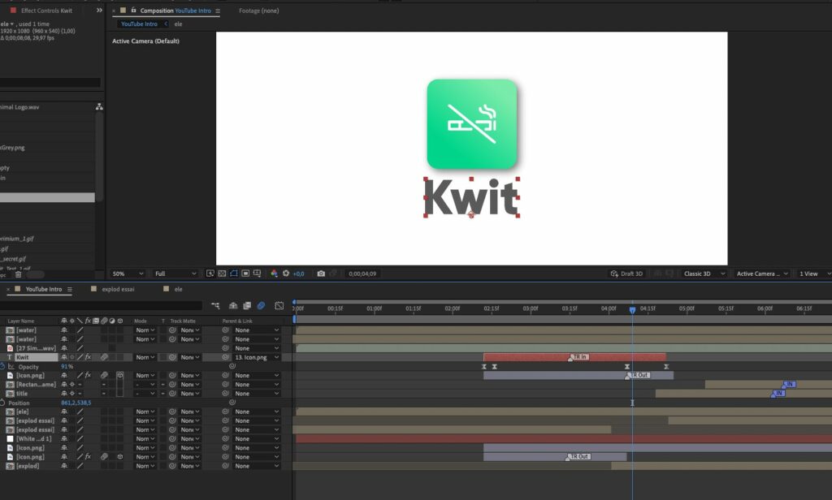Switch to the explod essai timeline tab
This screenshot has height=500, width=832.
point(118,289)
